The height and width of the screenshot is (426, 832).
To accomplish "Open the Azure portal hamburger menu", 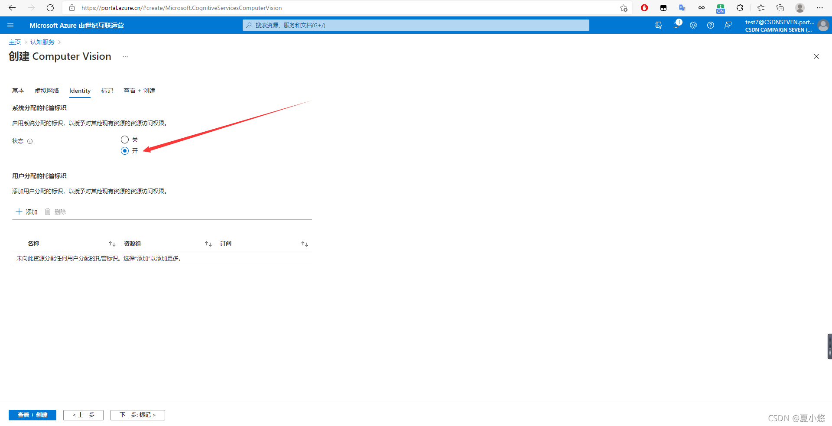I will tap(10, 25).
